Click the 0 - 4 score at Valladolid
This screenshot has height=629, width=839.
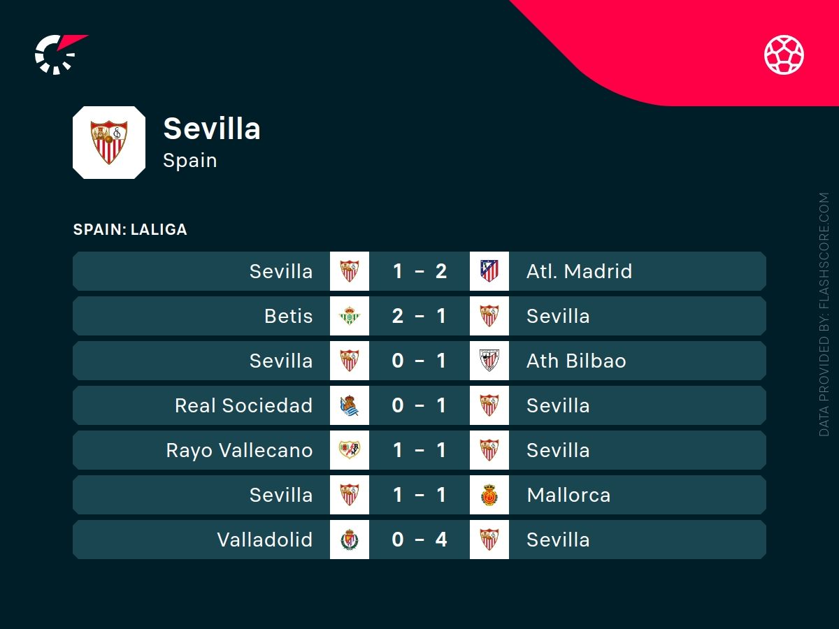[419, 540]
